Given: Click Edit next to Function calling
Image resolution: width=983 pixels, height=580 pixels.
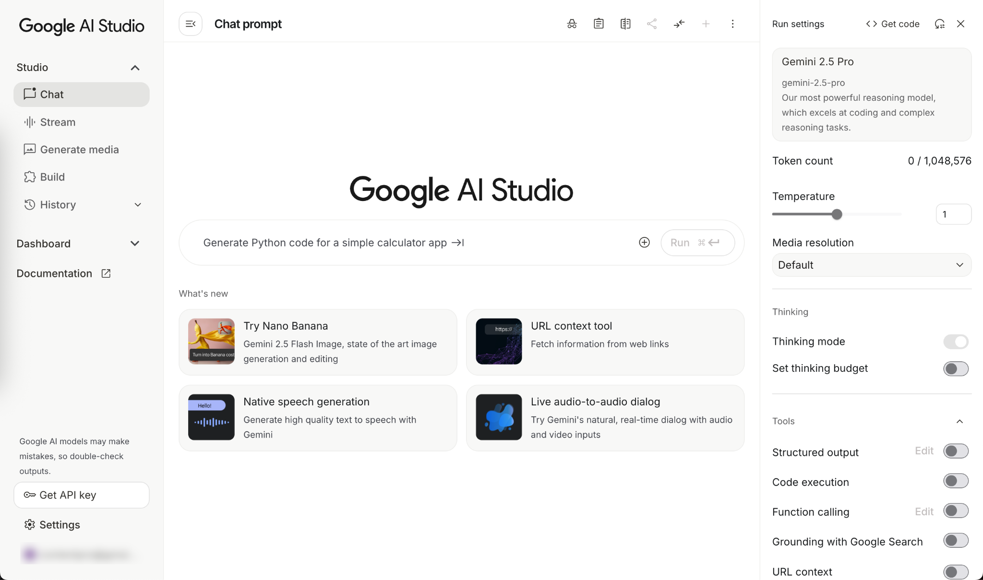Looking at the screenshot, I should tap(924, 512).
